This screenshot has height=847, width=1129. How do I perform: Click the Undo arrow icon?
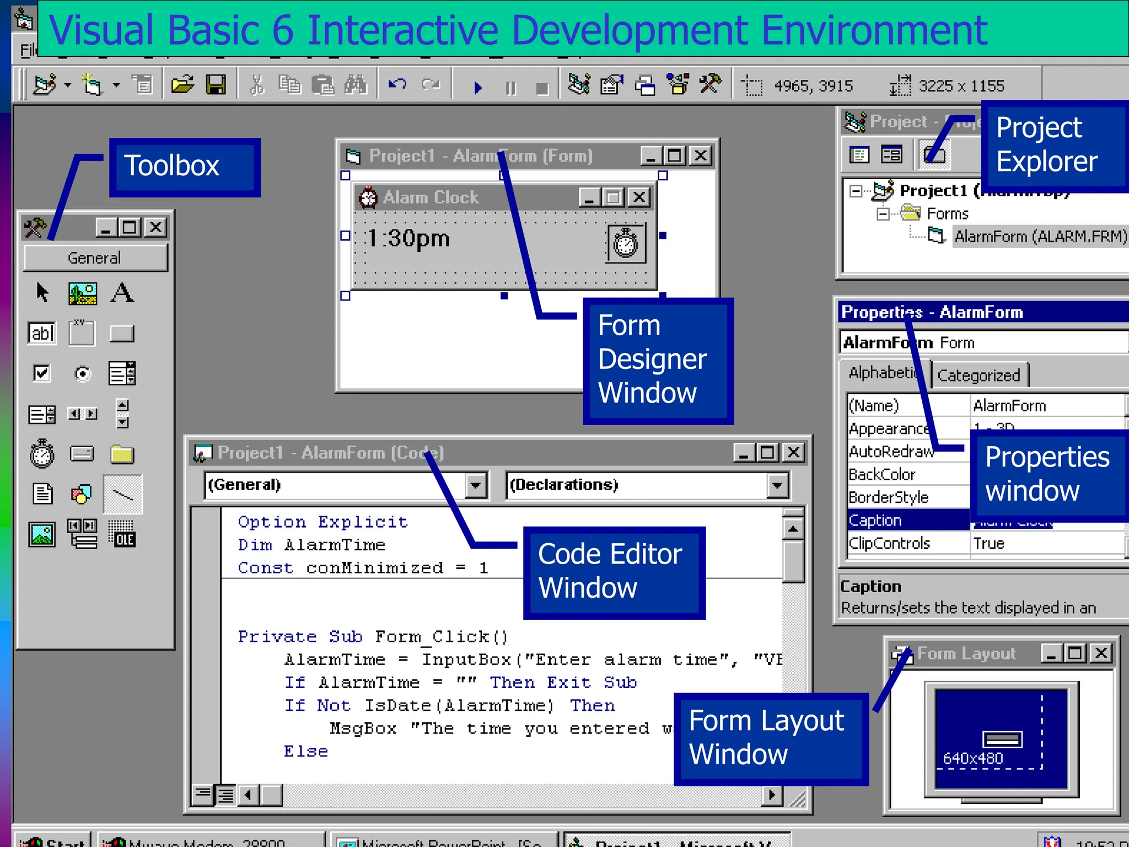tap(397, 84)
